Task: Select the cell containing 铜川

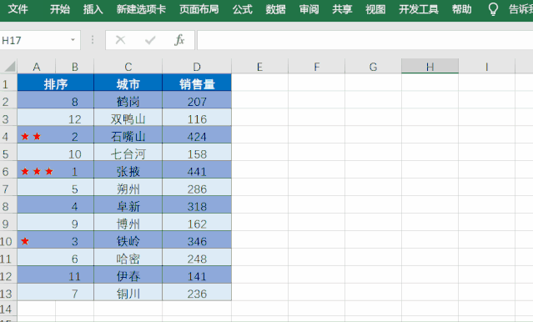Action: [x=128, y=292]
